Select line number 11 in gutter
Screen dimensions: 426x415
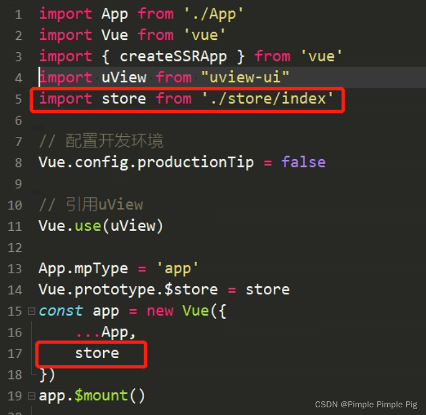(15, 226)
